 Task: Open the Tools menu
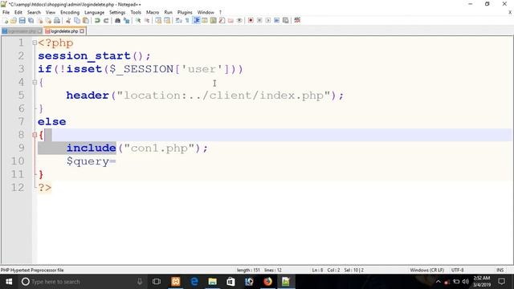click(x=136, y=13)
